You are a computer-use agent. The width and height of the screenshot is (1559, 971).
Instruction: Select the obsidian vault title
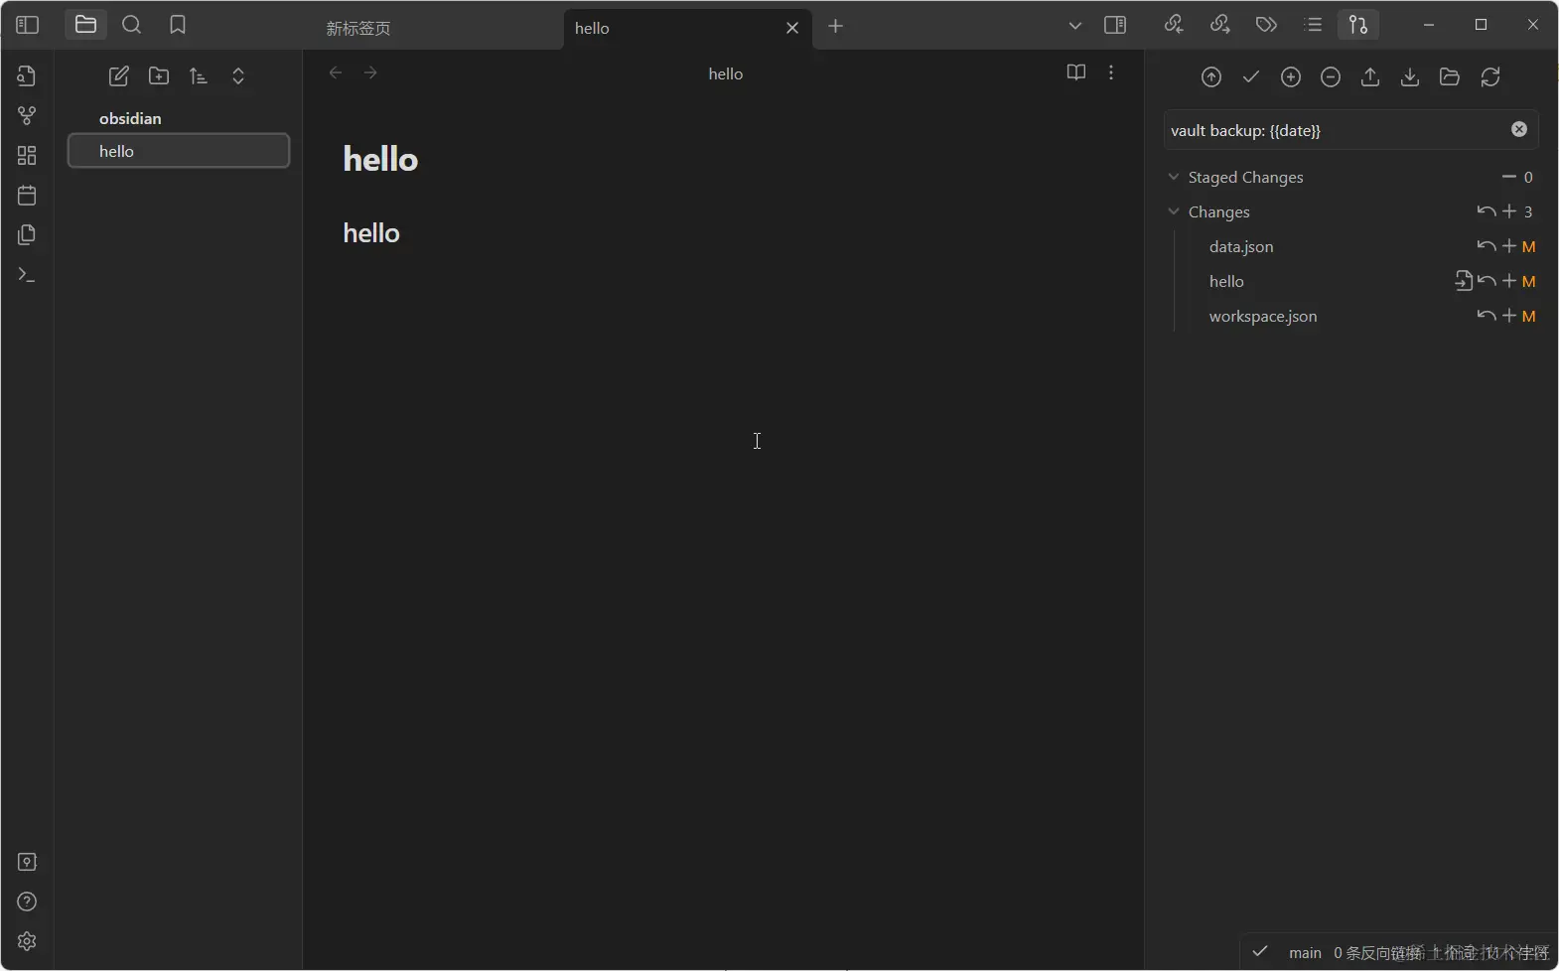click(130, 118)
